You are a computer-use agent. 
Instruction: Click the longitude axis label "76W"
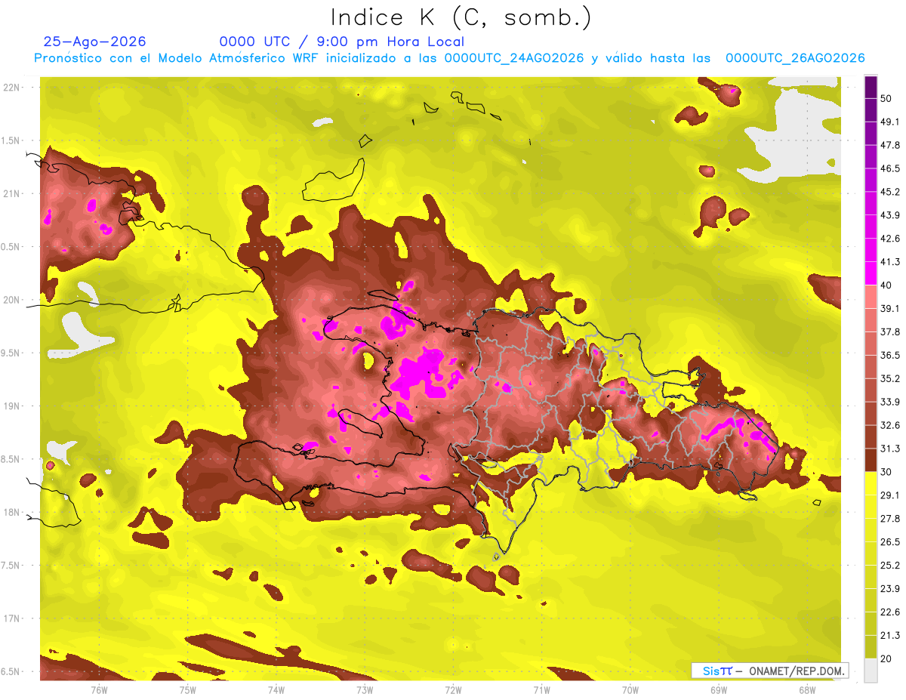[x=99, y=690]
